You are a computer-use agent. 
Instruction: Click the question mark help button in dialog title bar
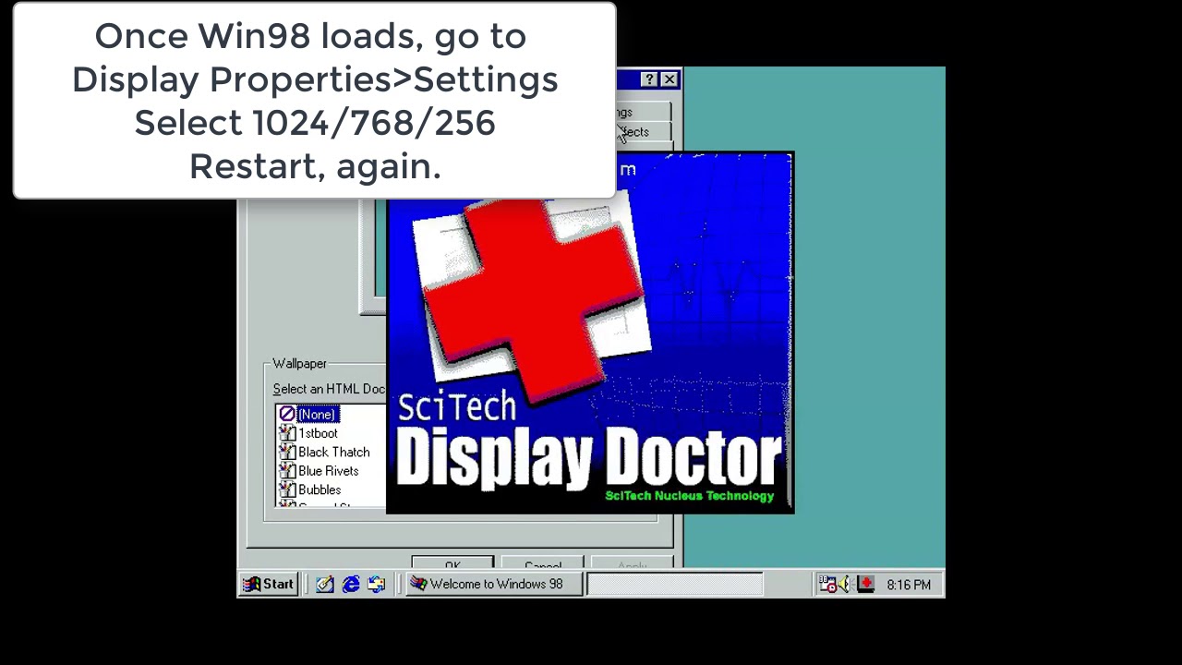[650, 79]
